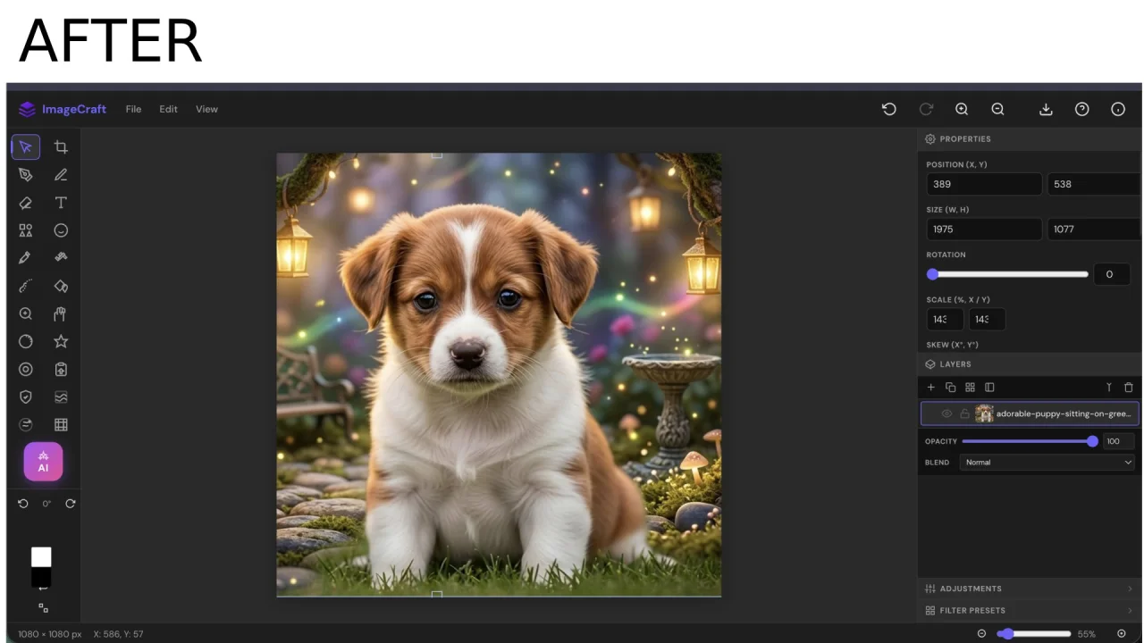Duplicate the layer
Screen dimensions: 1144x643
(x=950, y=388)
